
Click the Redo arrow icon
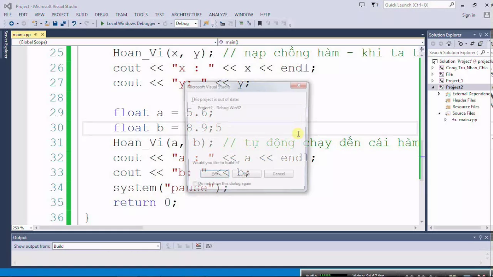coord(87,23)
